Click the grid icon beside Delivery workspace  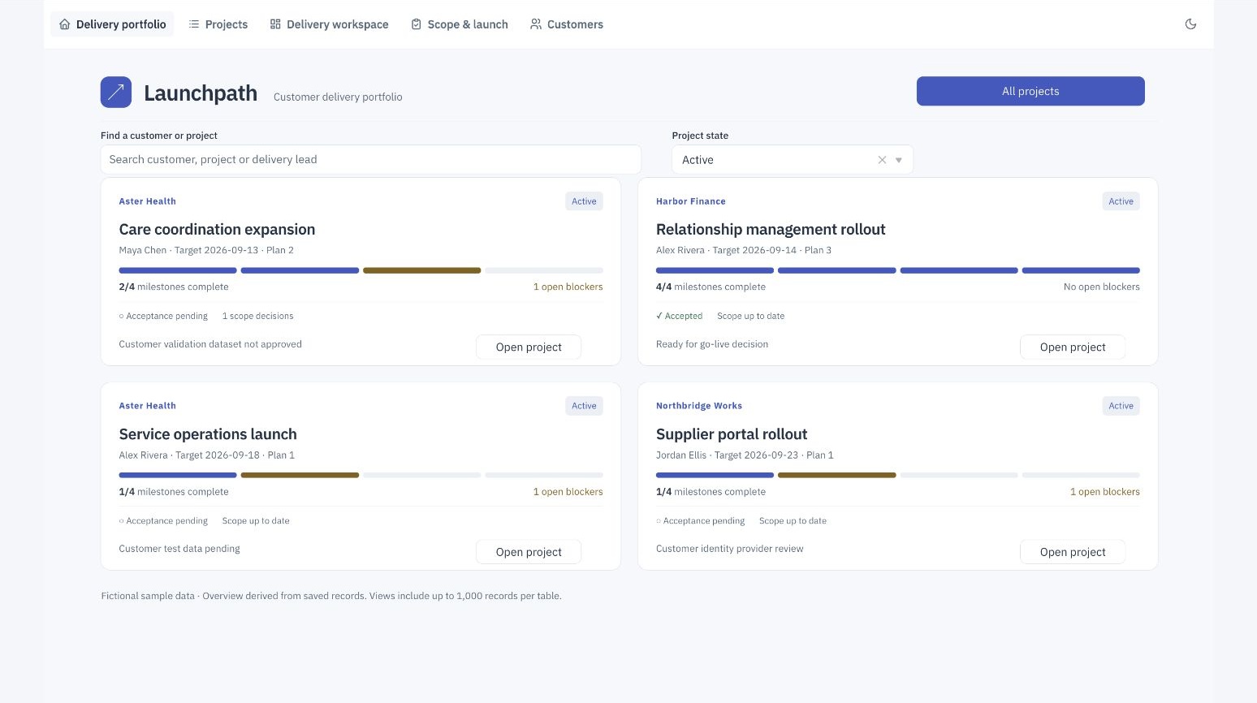(275, 24)
